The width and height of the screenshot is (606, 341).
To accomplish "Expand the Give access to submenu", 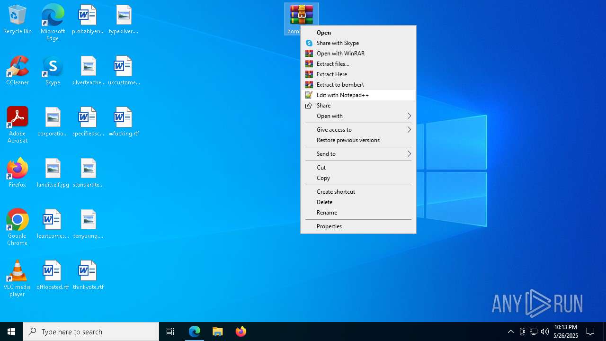I will tap(358, 130).
